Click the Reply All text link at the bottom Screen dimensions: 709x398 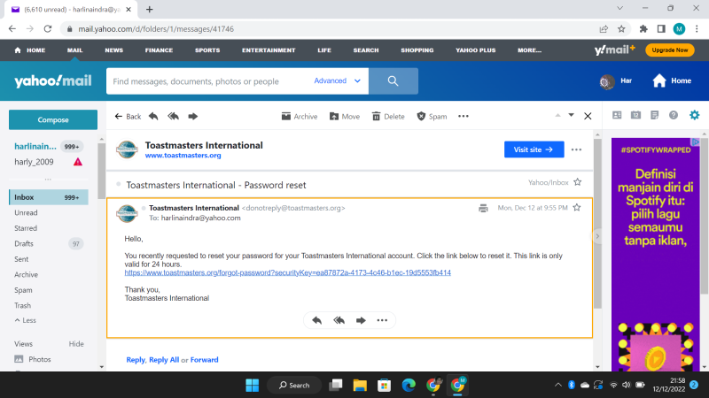coord(164,360)
